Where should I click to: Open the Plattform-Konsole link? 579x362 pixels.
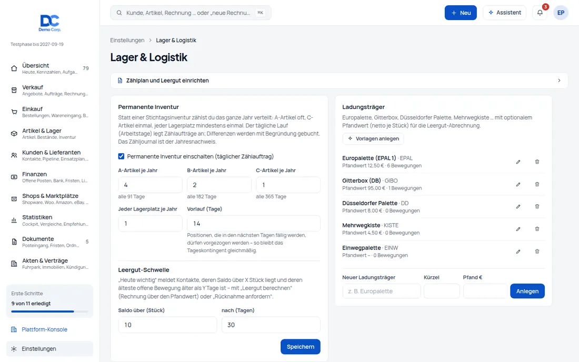44,329
